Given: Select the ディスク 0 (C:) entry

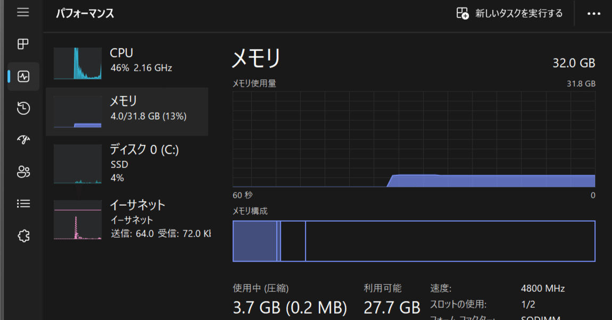Looking at the screenshot, I should coord(128,164).
